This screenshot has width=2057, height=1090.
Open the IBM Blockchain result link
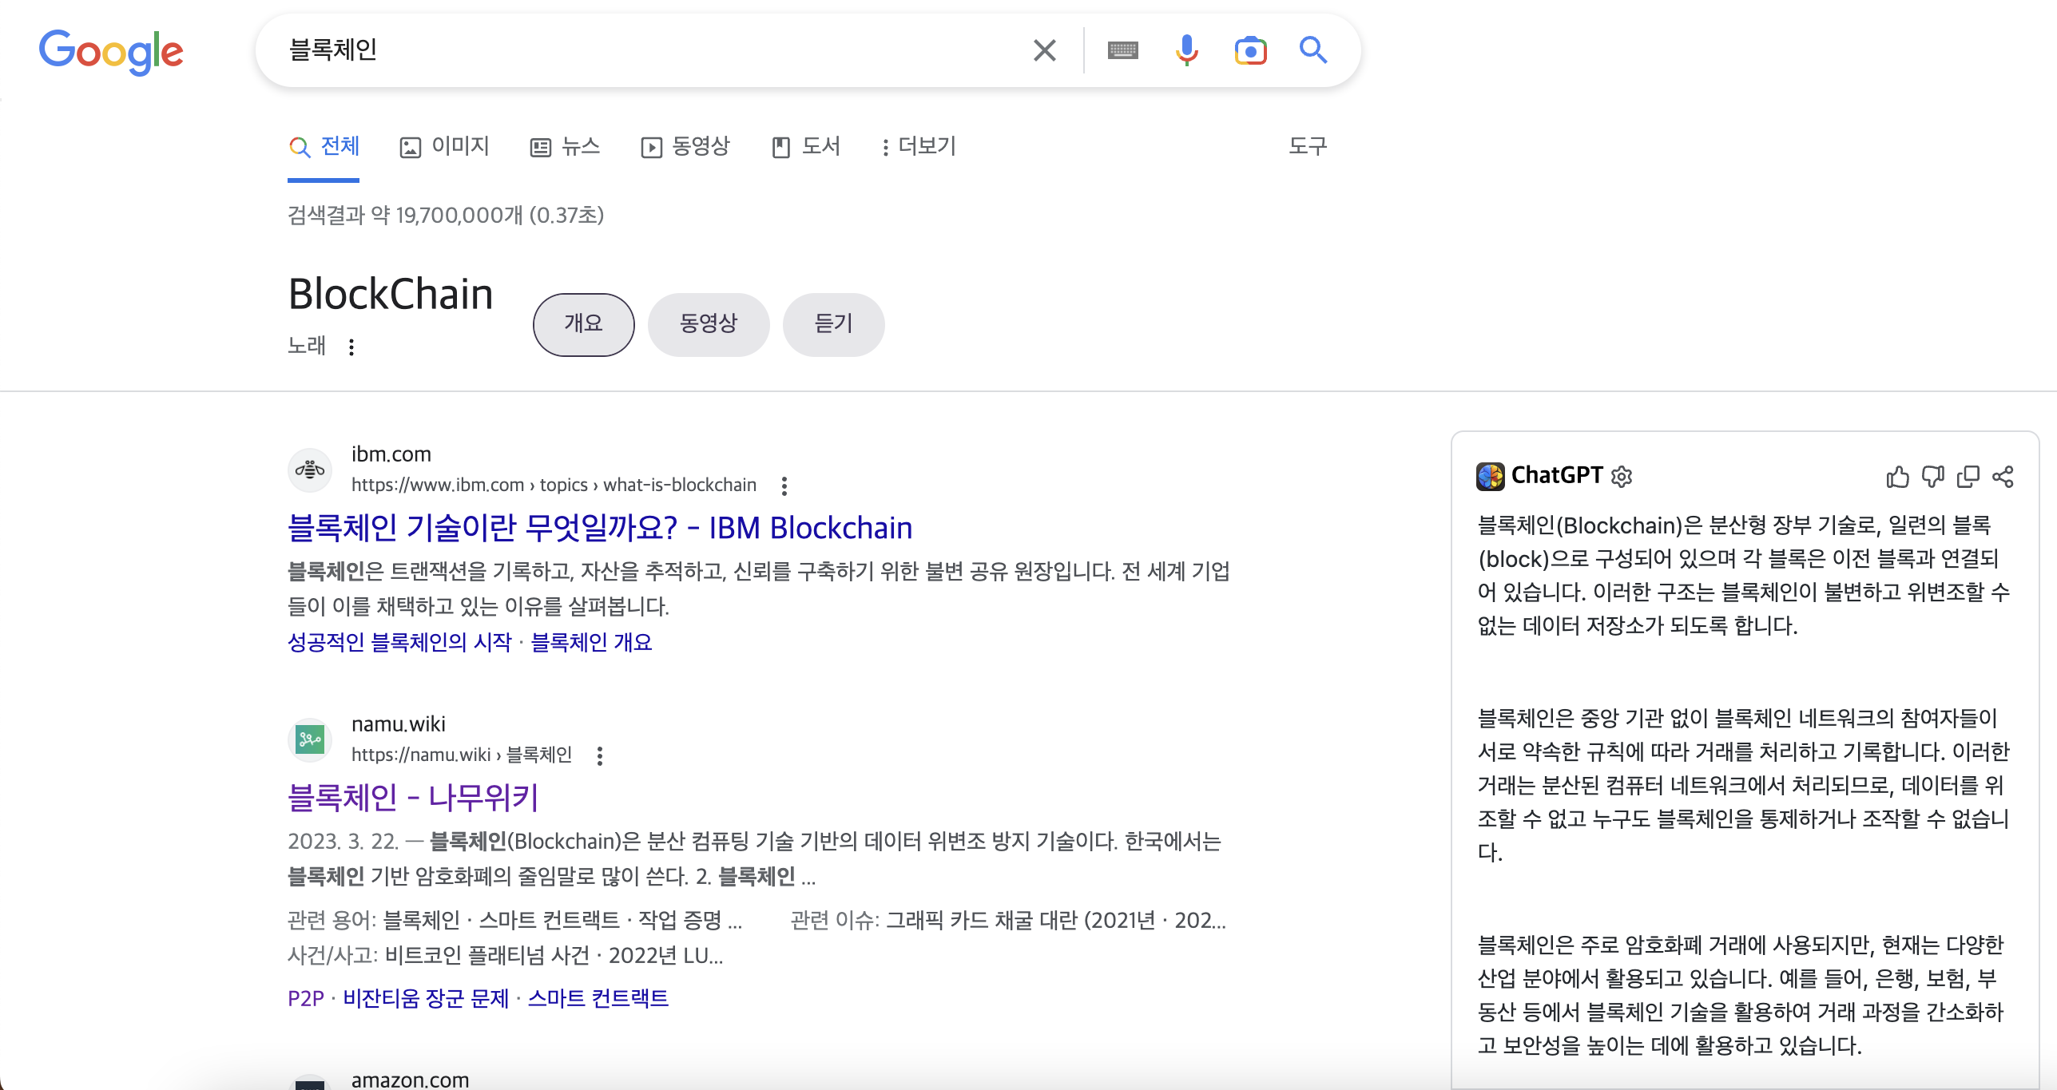point(600,527)
